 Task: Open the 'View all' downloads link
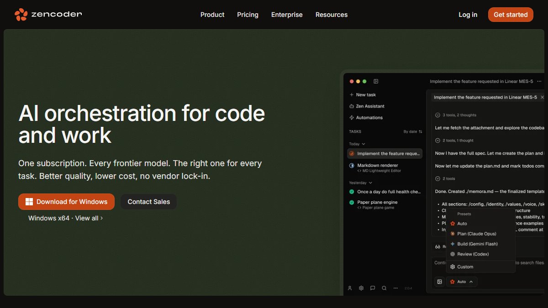click(x=89, y=218)
